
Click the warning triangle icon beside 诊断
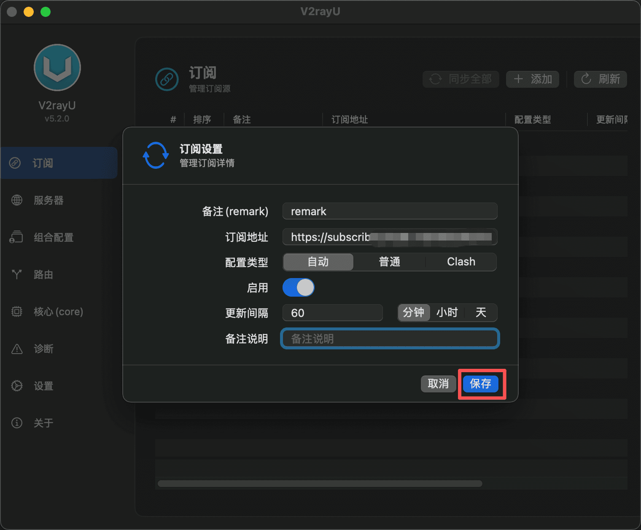(x=17, y=349)
